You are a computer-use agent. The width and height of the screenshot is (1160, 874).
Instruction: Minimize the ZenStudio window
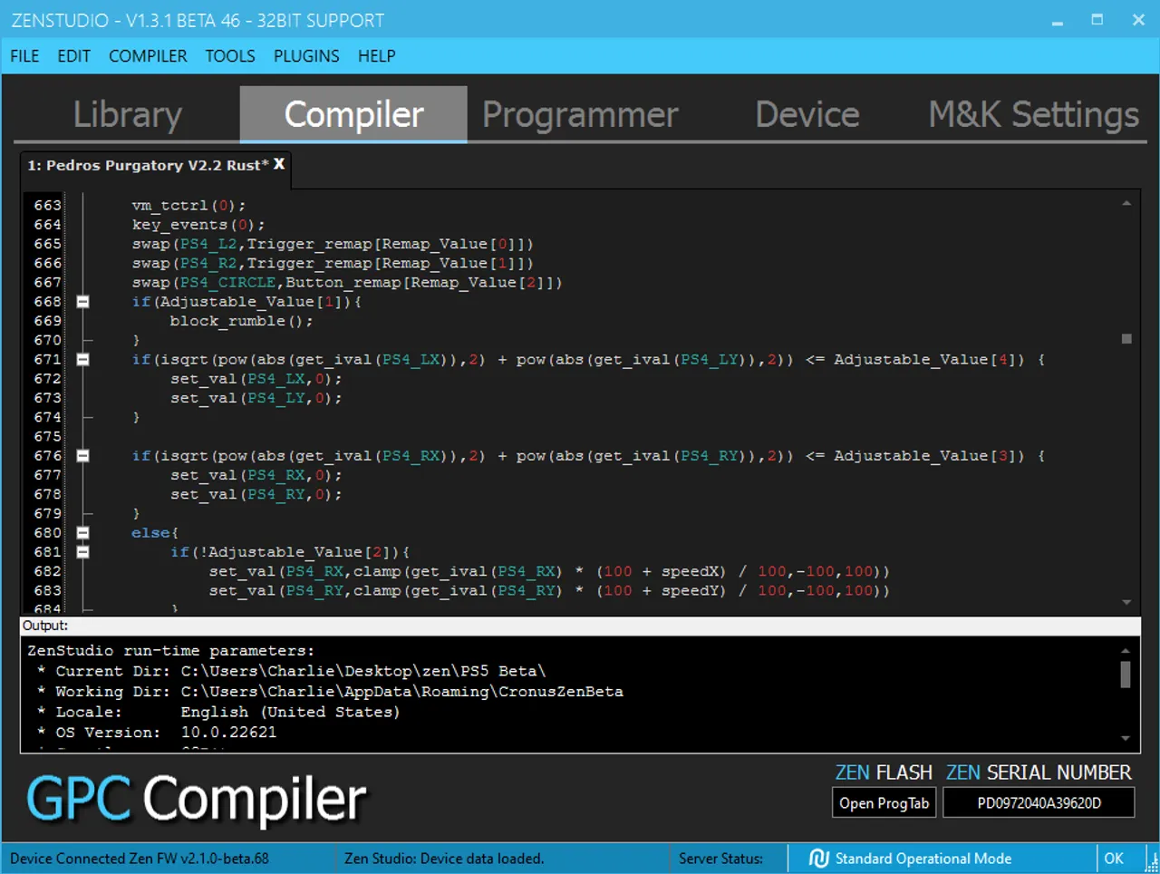tap(1057, 20)
